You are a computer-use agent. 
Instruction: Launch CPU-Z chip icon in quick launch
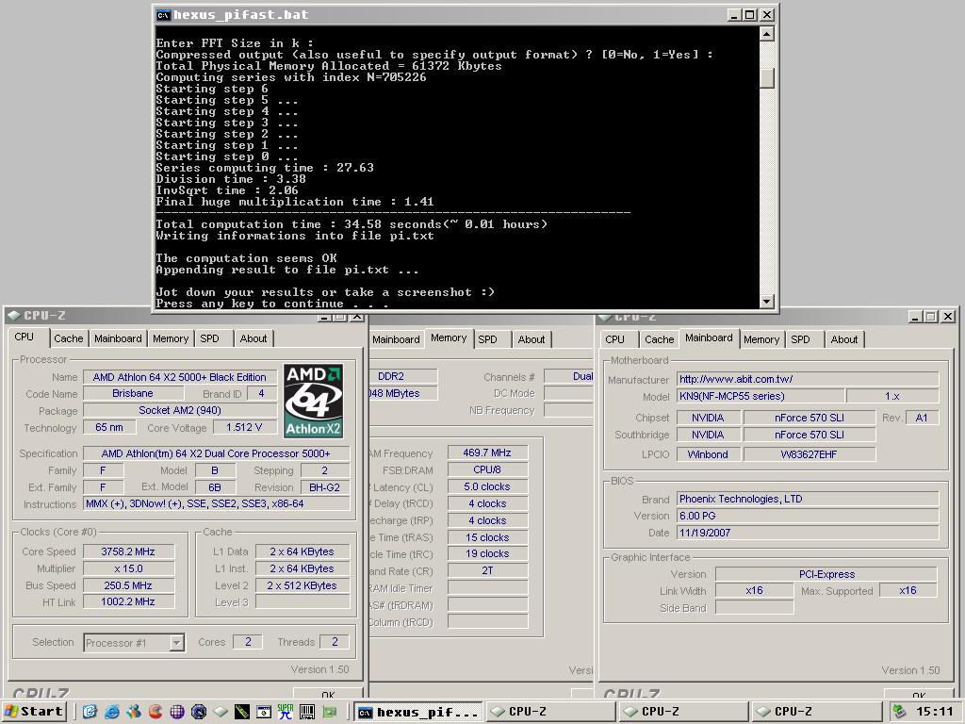221,712
